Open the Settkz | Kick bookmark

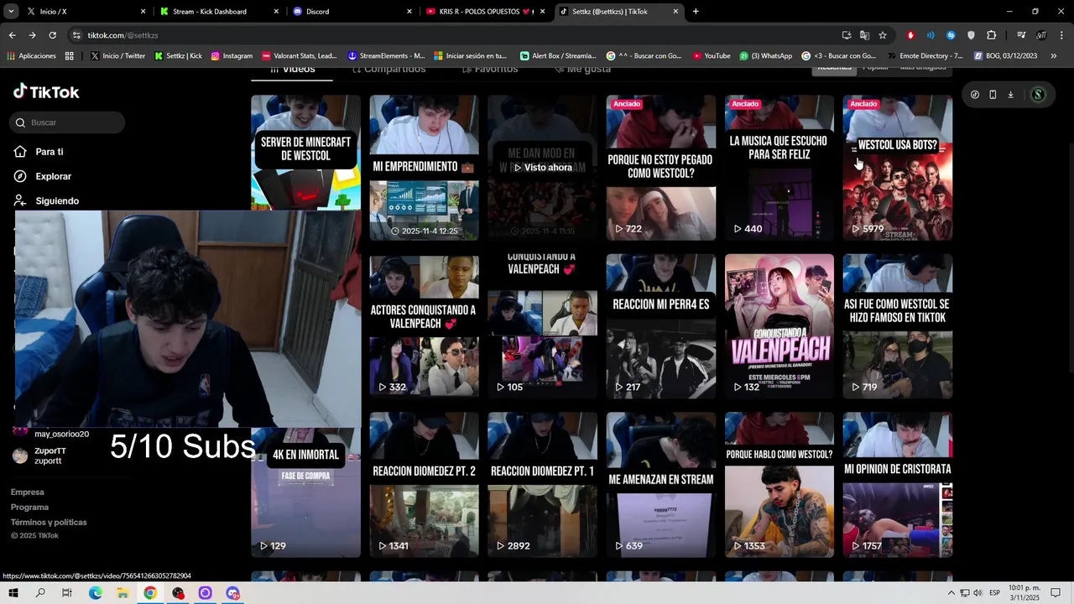(178, 55)
